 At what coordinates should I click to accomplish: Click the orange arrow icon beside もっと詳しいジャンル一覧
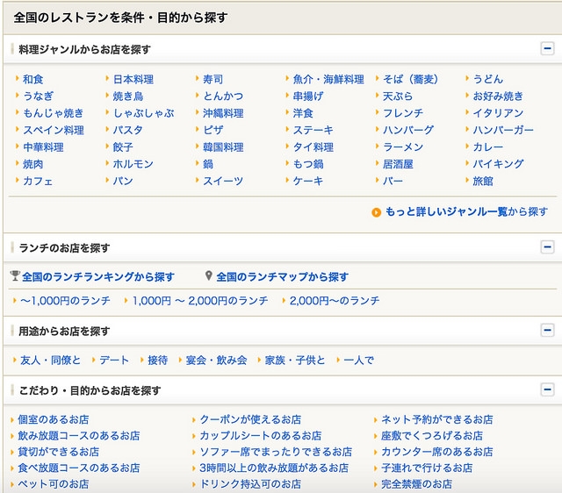pyautogui.click(x=376, y=212)
